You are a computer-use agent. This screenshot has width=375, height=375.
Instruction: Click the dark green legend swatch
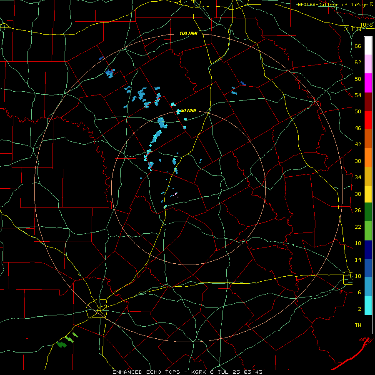[368, 212]
